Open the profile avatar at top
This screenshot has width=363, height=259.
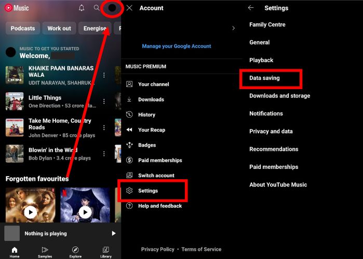(x=112, y=8)
